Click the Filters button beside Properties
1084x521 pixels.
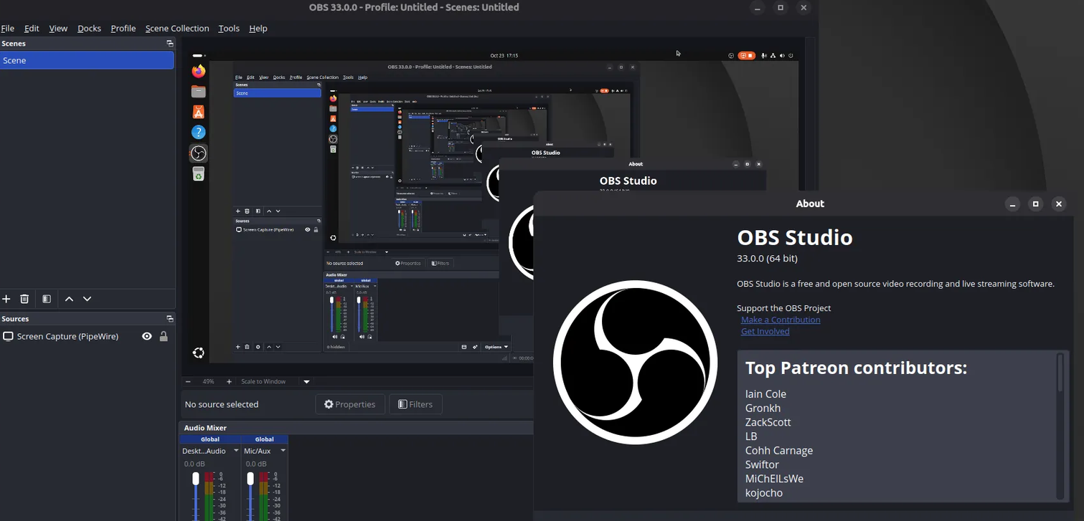(415, 404)
